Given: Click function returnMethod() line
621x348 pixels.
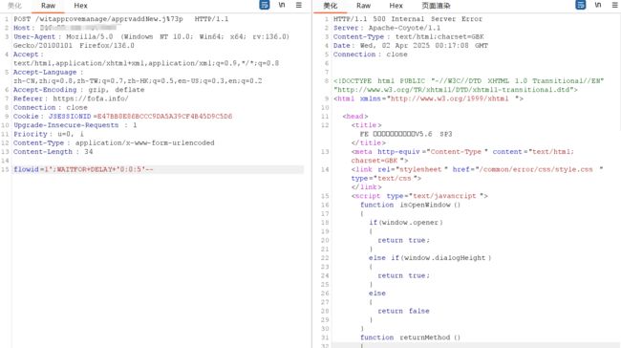Looking at the screenshot, I should (x=410, y=337).
